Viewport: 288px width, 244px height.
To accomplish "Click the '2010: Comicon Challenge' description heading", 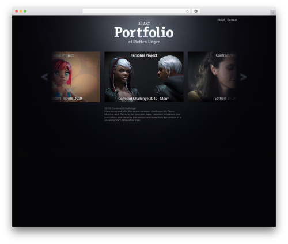I will [120, 108].
